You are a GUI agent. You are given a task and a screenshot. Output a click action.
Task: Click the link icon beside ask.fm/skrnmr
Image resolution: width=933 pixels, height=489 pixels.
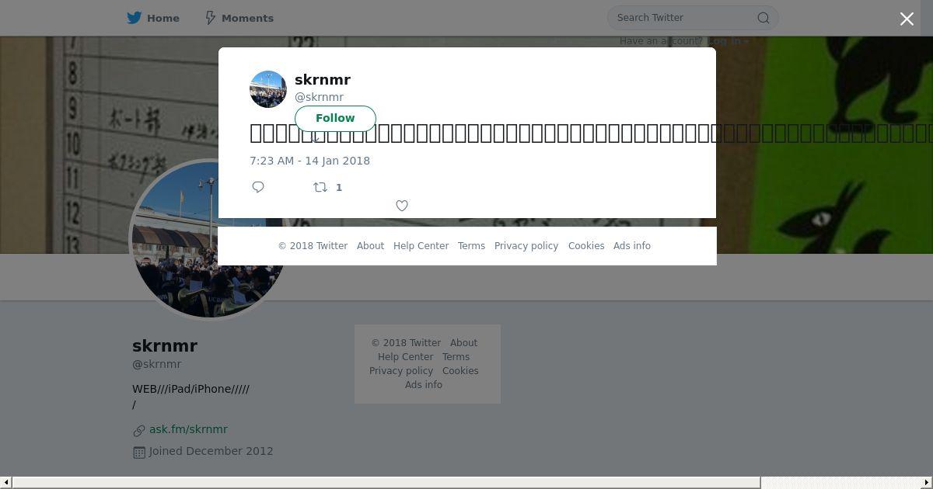click(139, 430)
